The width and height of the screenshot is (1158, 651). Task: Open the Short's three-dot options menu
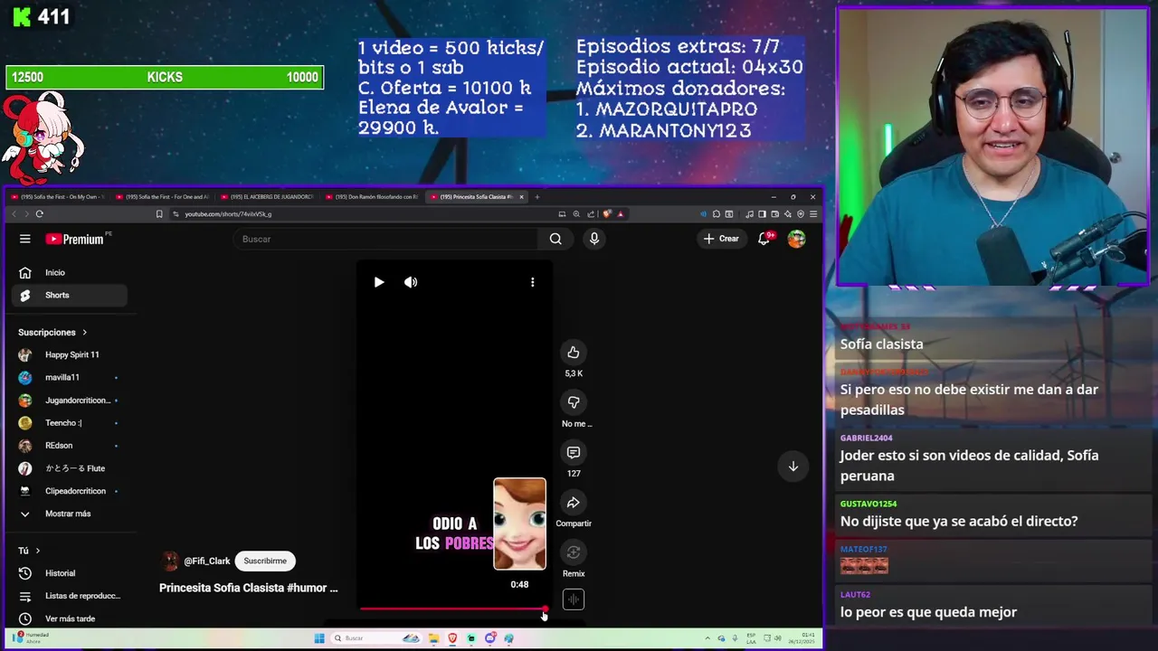(532, 282)
